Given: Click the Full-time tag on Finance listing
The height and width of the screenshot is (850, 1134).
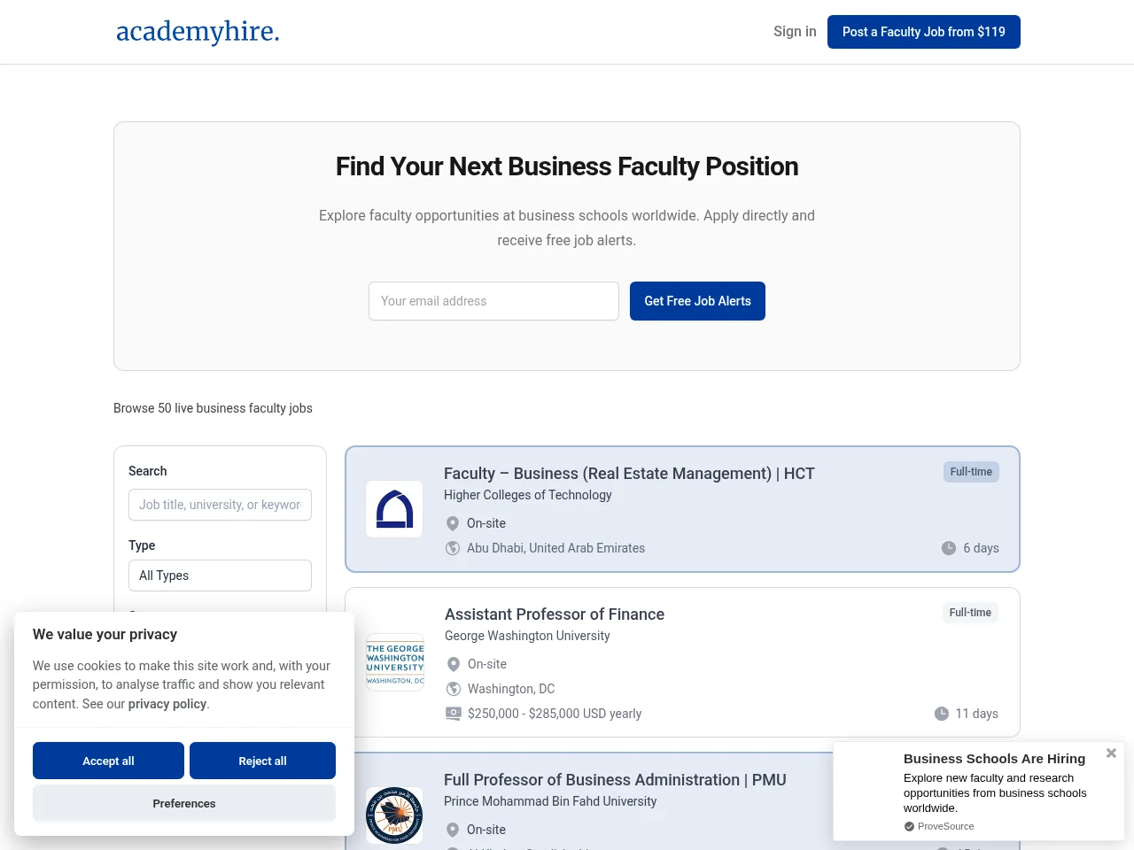Looking at the screenshot, I should [970, 613].
